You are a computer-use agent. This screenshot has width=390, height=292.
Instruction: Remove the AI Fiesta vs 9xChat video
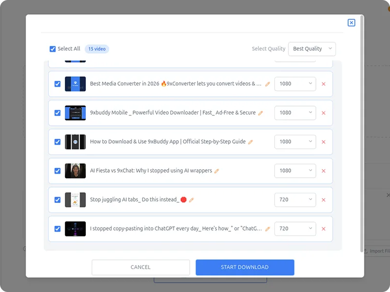[324, 171]
